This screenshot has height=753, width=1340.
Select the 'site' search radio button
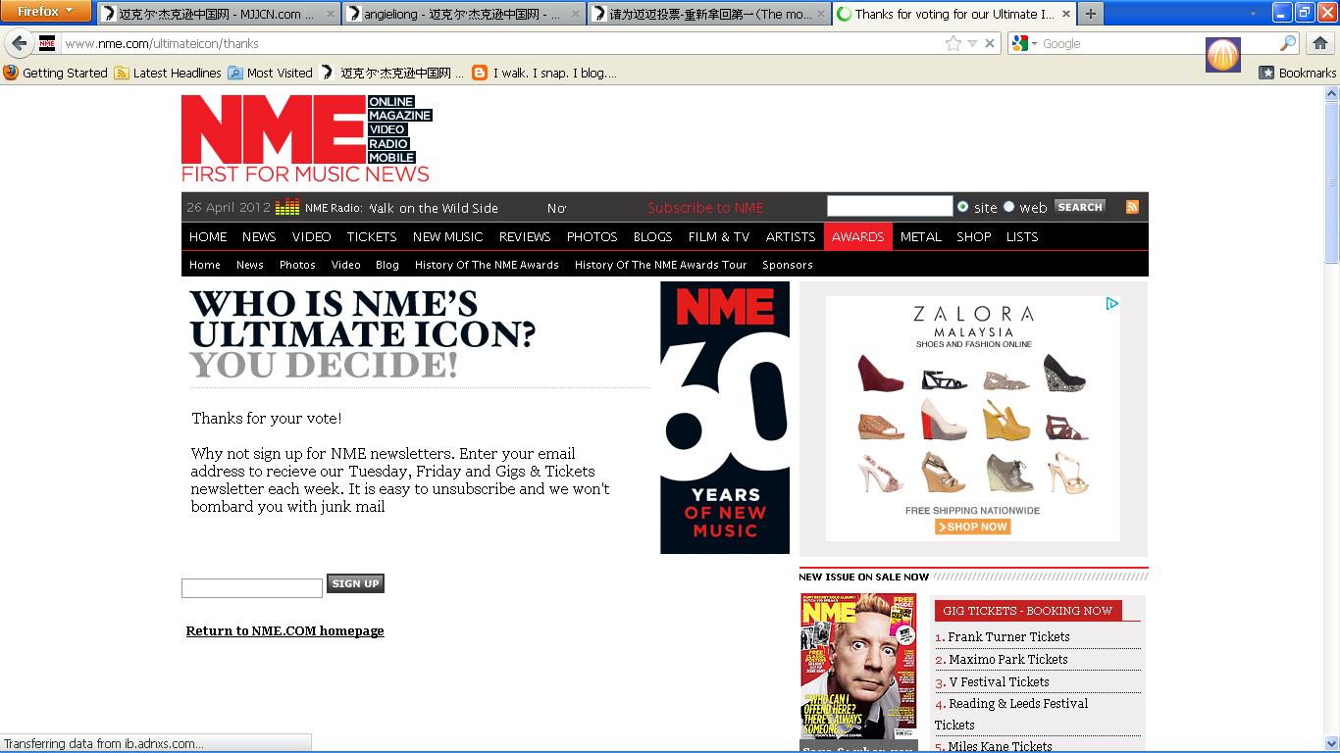pyautogui.click(x=964, y=208)
